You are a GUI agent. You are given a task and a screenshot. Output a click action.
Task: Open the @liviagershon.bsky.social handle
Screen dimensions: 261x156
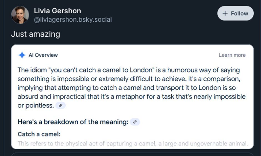tap(73, 20)
